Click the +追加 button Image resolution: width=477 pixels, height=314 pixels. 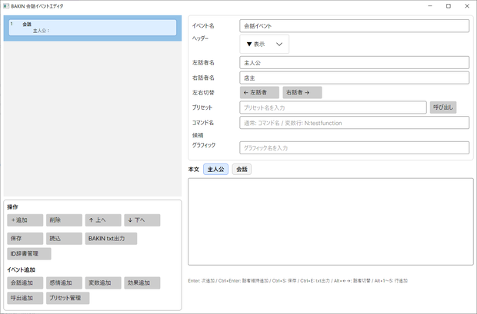point(25,220)
